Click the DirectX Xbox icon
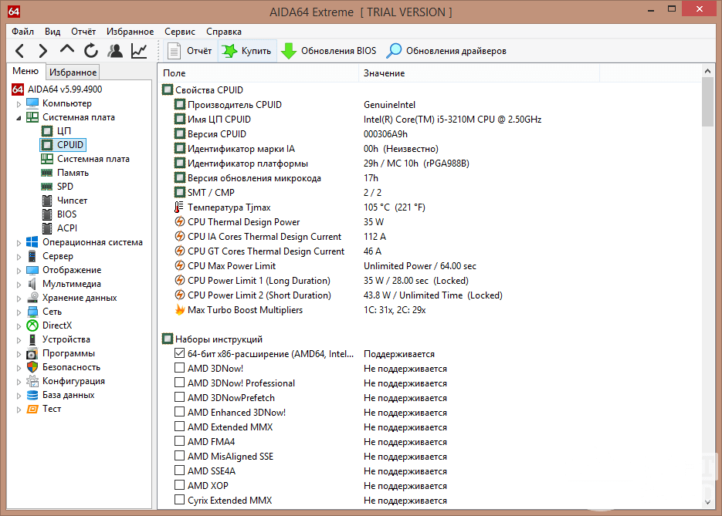Viewport: 722px width, 516px height. [x=32, y=325]
